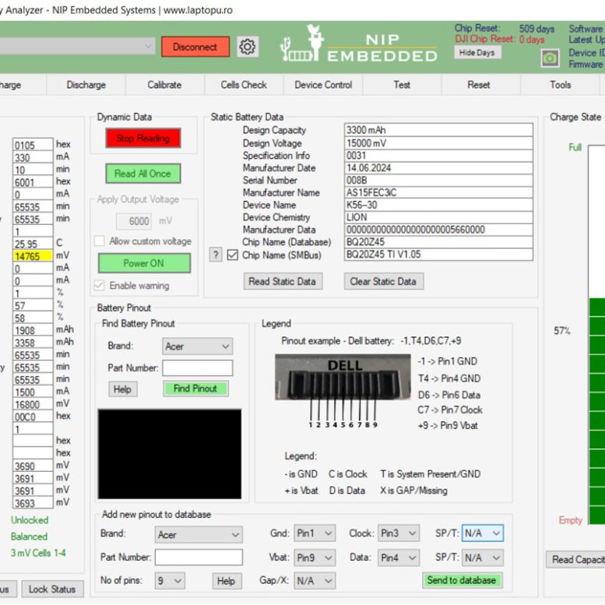This screenshot has height=605, width=605.
Task: Click the Find Pinout button
Action: pyautogui.click(x=195, y=389)
